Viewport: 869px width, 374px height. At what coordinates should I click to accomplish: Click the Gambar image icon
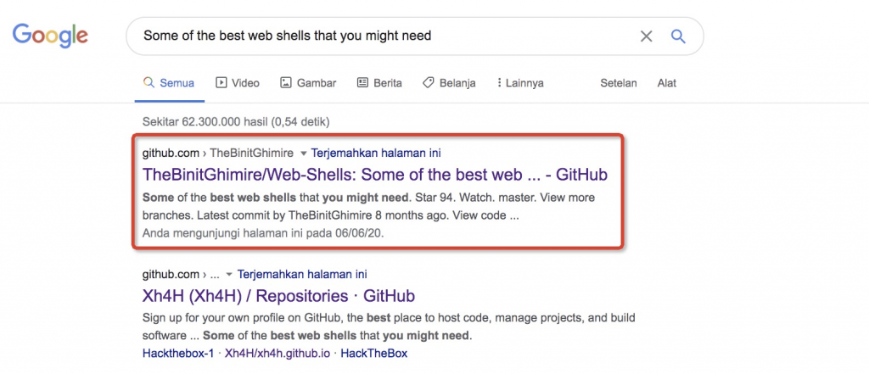[286, 82]
